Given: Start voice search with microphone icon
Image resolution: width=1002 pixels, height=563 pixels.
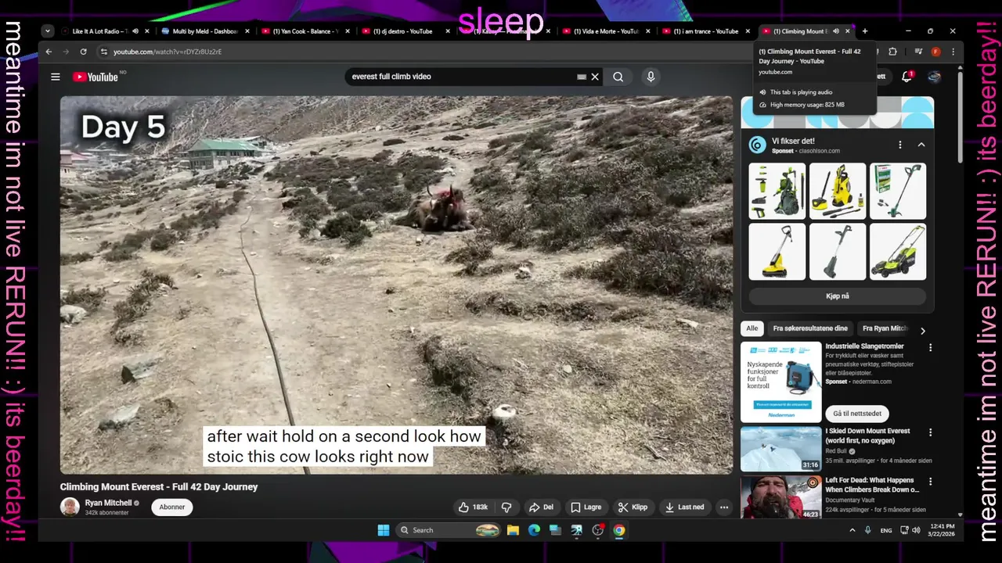Looking at the screenshot, I should (650, 77).
